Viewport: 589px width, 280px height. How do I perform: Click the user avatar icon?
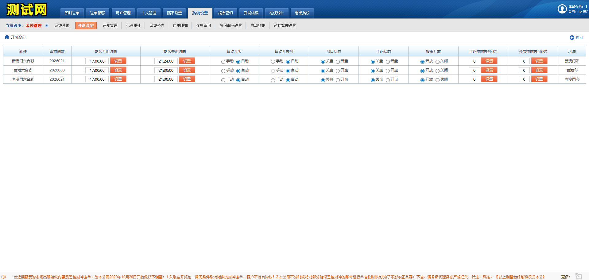coord(562,9)
